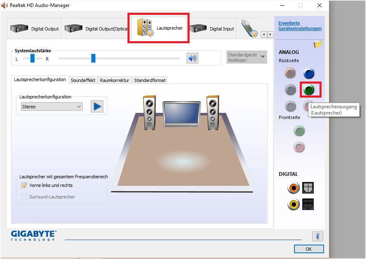The width and height of the screenshot is (366, 259).
Task: Open connector settings via the yellow folder icon
Action: click(x=318, y=44)
